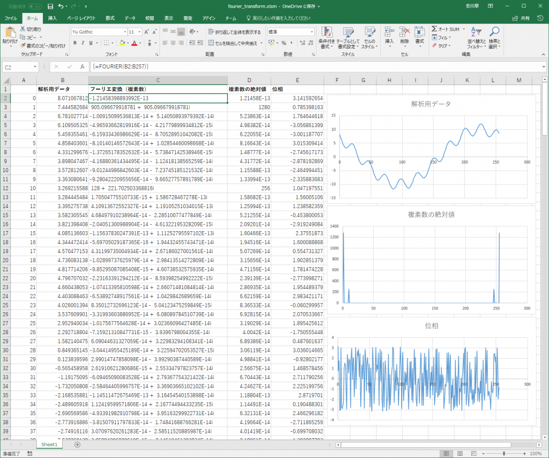Click the Cut scissors icon
This screenshot has width=549, height=458.
[23, 29]
